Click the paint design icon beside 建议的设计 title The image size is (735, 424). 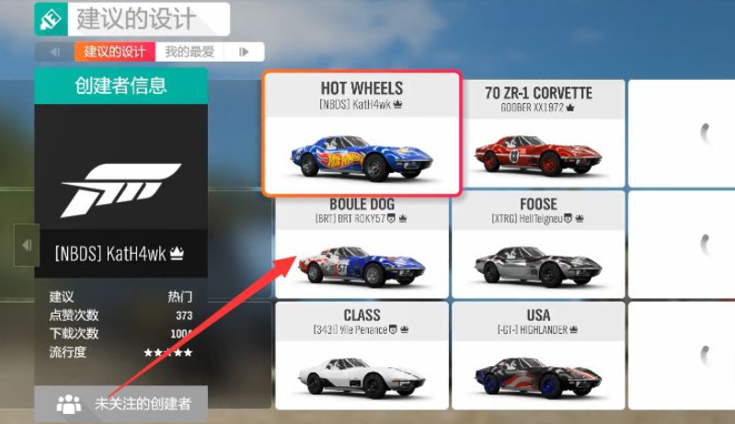click(52, 19)
